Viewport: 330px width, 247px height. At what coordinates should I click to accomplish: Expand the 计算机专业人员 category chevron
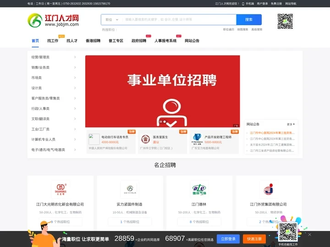pos(75,140)
